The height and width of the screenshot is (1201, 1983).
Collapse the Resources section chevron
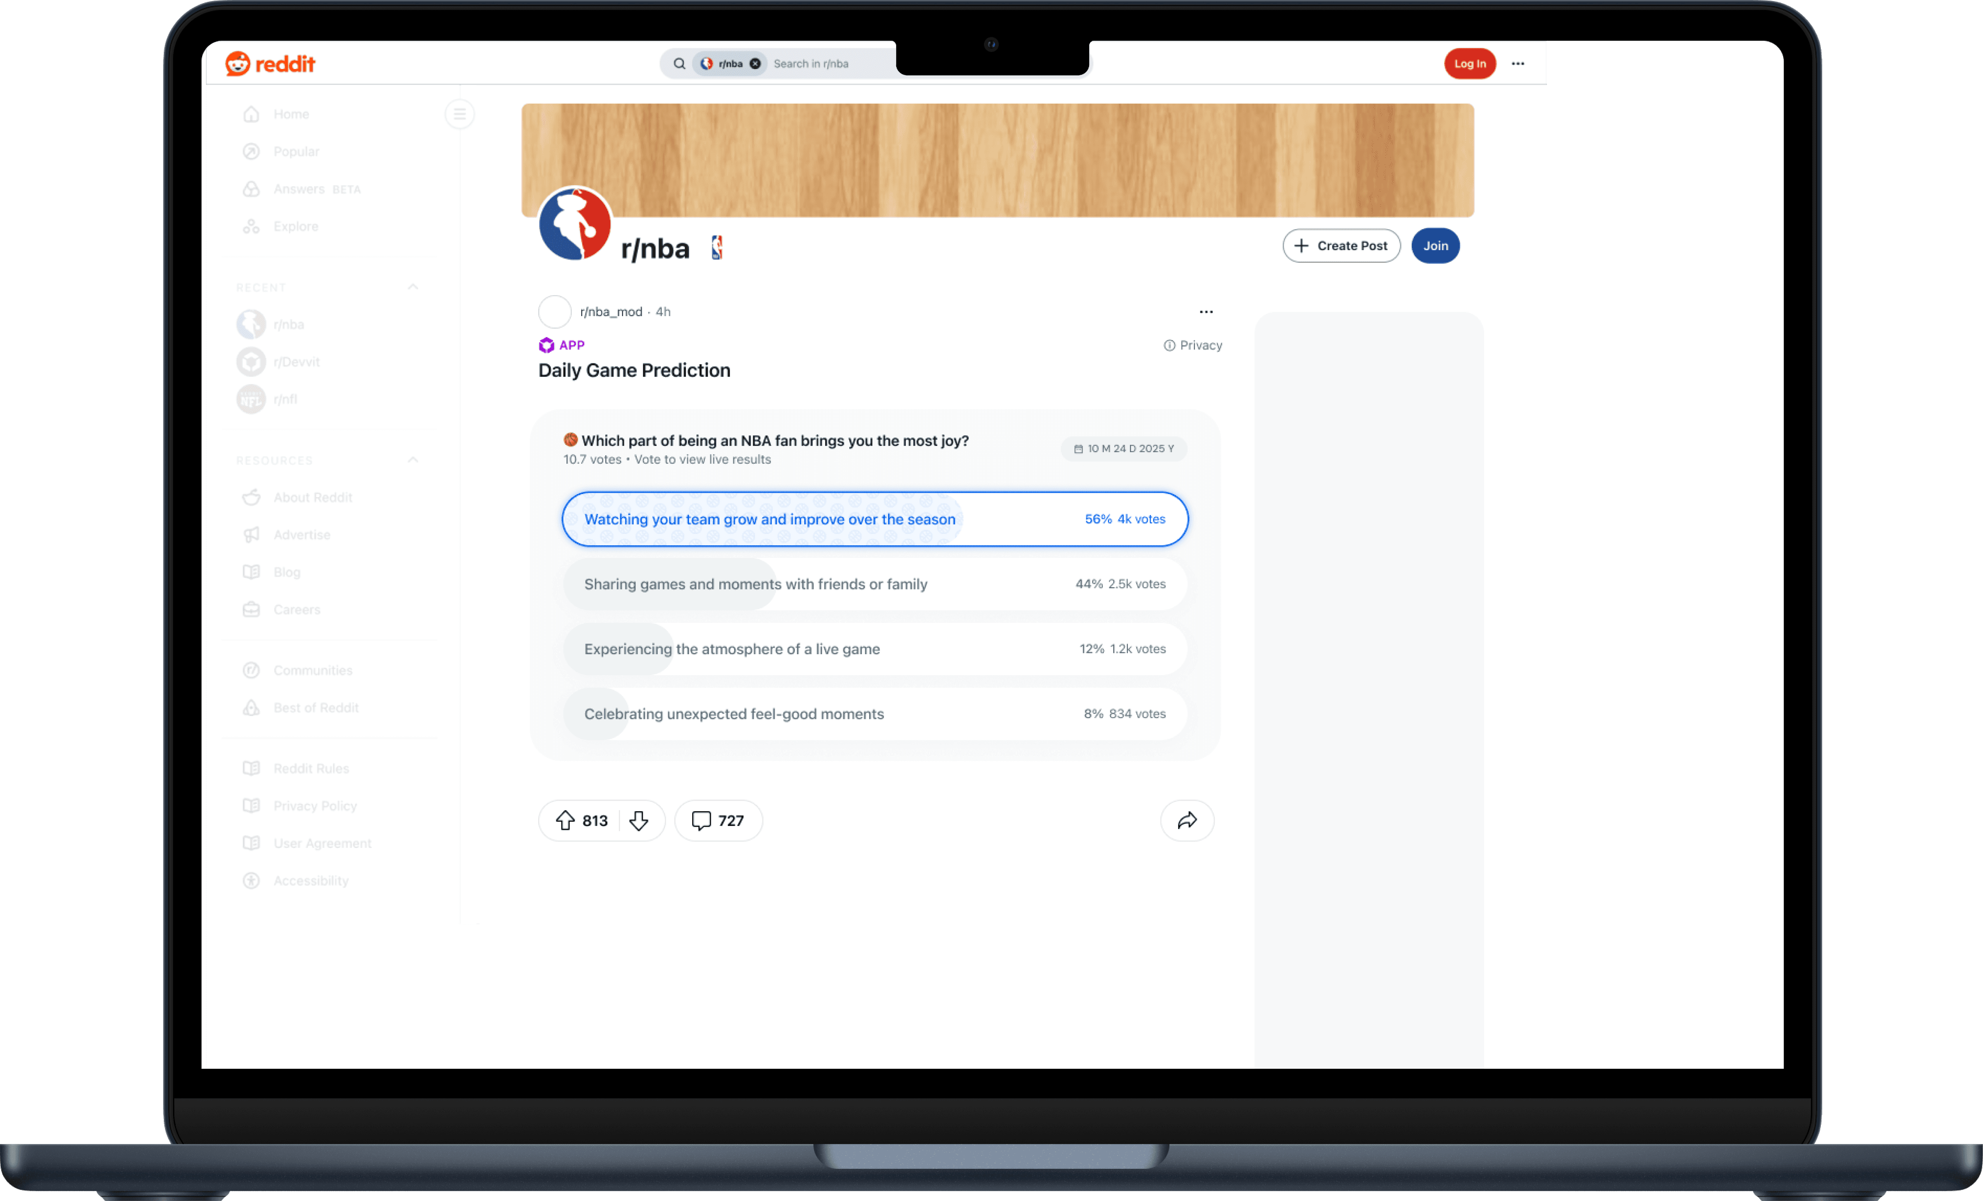pyautogui.click(x=413, y=460)
